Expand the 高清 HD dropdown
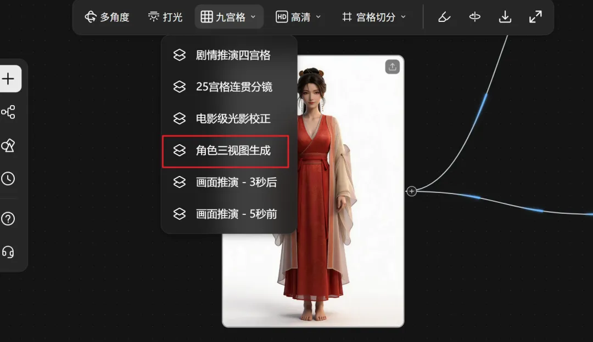Image resolution: width=593 pixels, height=342 pixels. pos(298,17)
